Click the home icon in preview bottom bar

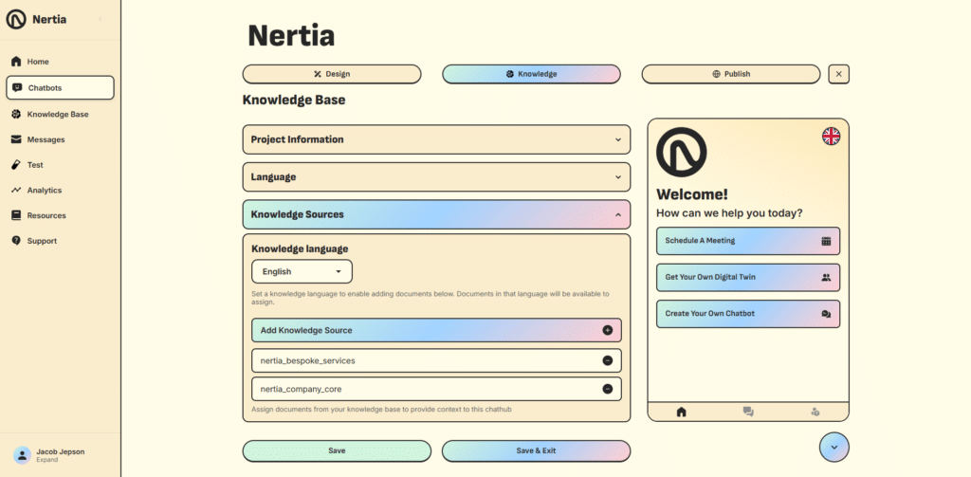tap(681, 412)
